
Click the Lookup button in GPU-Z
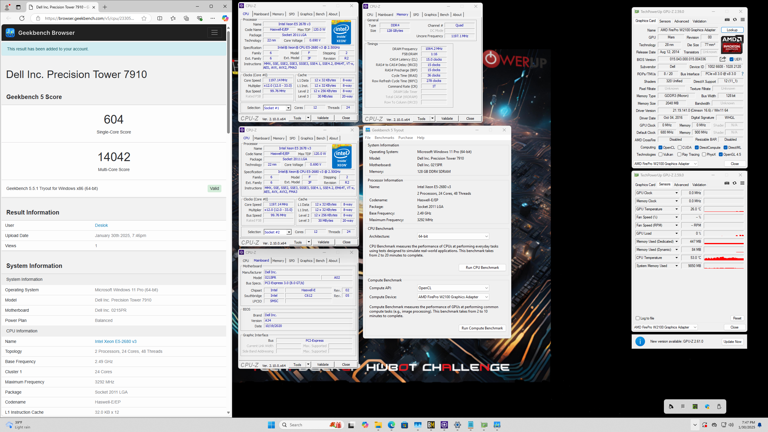click(732, 30)
